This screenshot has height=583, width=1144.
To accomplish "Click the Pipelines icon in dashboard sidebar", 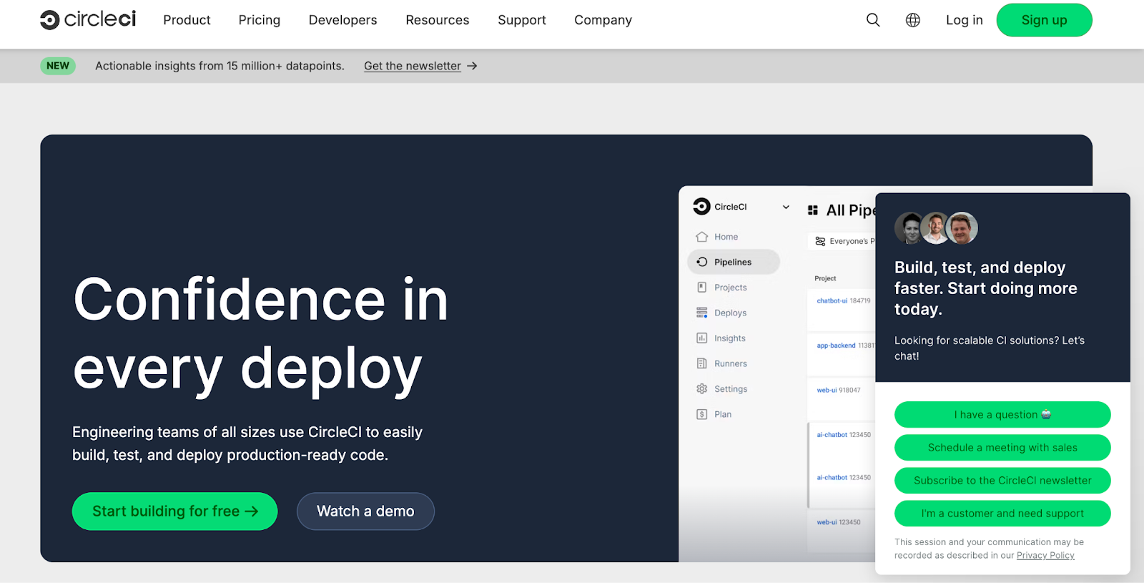I will click(702, 262).
